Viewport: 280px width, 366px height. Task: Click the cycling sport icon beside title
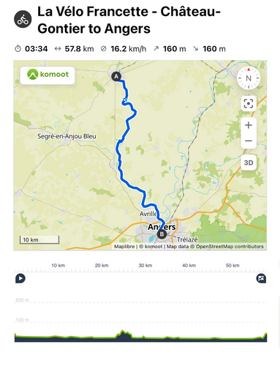[23, 19]
